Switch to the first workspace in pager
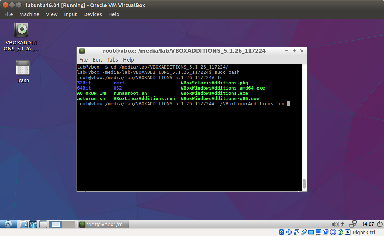384x236 pixels. [x=56, y=224]
